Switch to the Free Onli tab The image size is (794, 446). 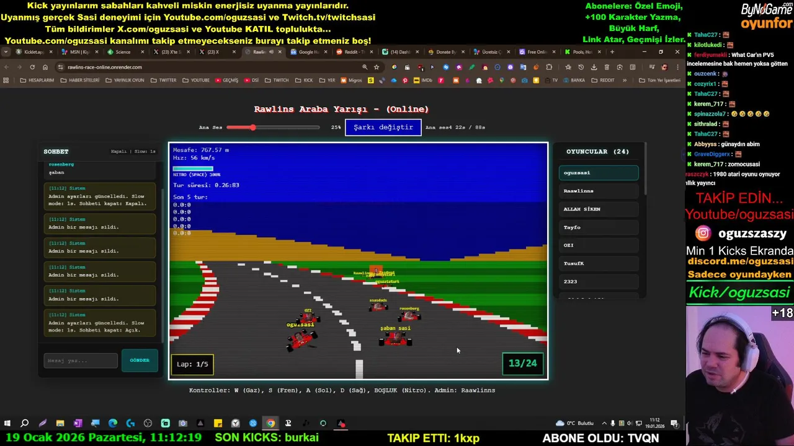[537, 52]
